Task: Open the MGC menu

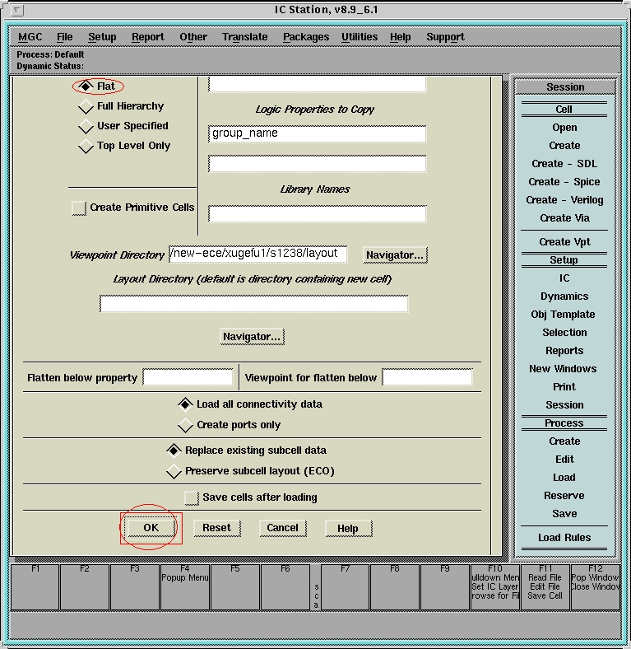Action: (30, 37)
